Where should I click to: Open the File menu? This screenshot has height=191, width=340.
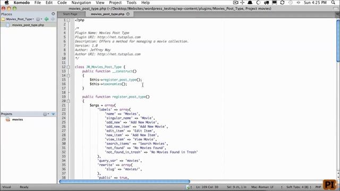point(38,3)
